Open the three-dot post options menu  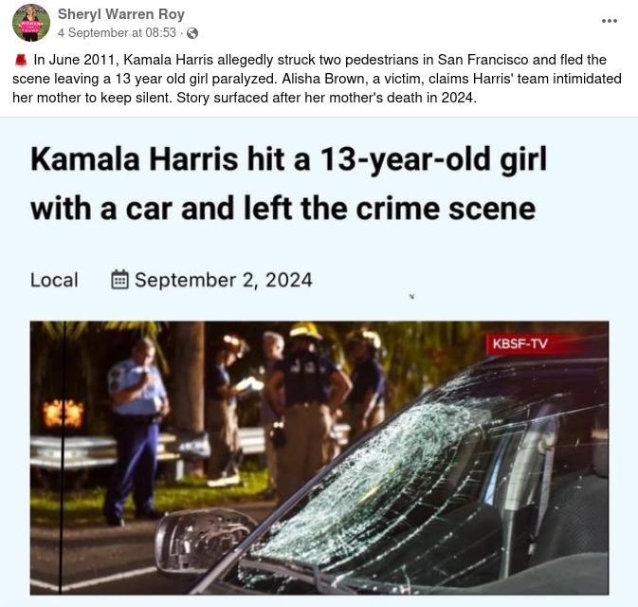610,21
